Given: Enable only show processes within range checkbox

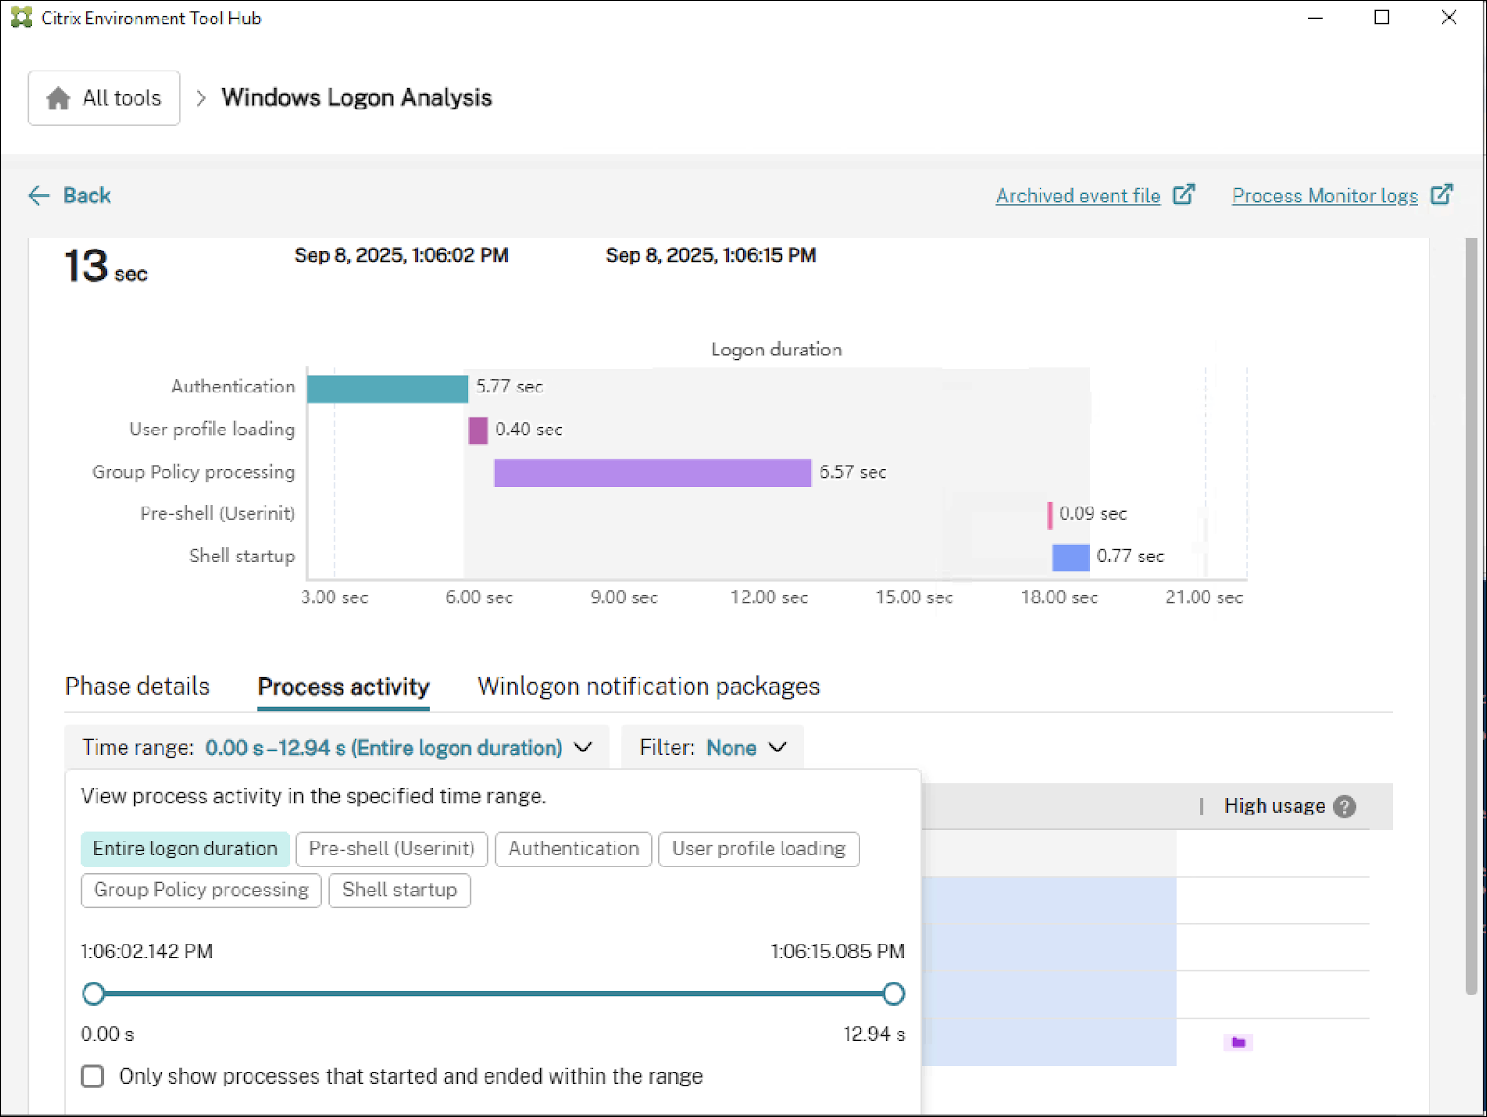Looking at the screenshot, I should [x=93, y=1076].
